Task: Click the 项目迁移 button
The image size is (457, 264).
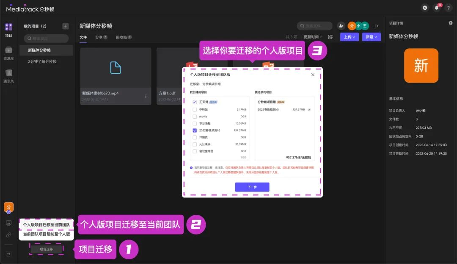Action: pos(46,249)
